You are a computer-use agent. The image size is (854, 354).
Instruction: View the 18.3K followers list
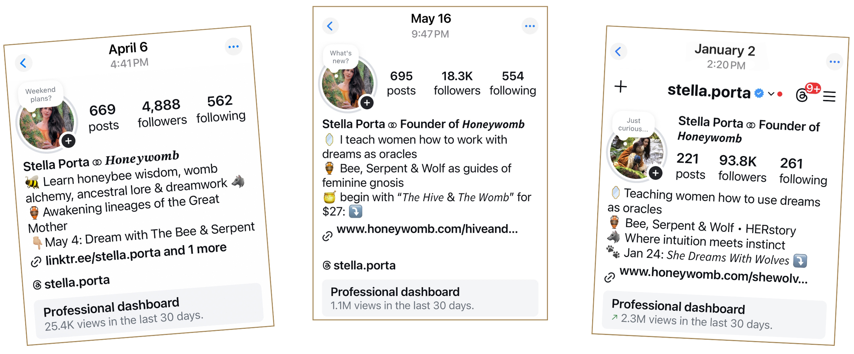coord(457,83)
